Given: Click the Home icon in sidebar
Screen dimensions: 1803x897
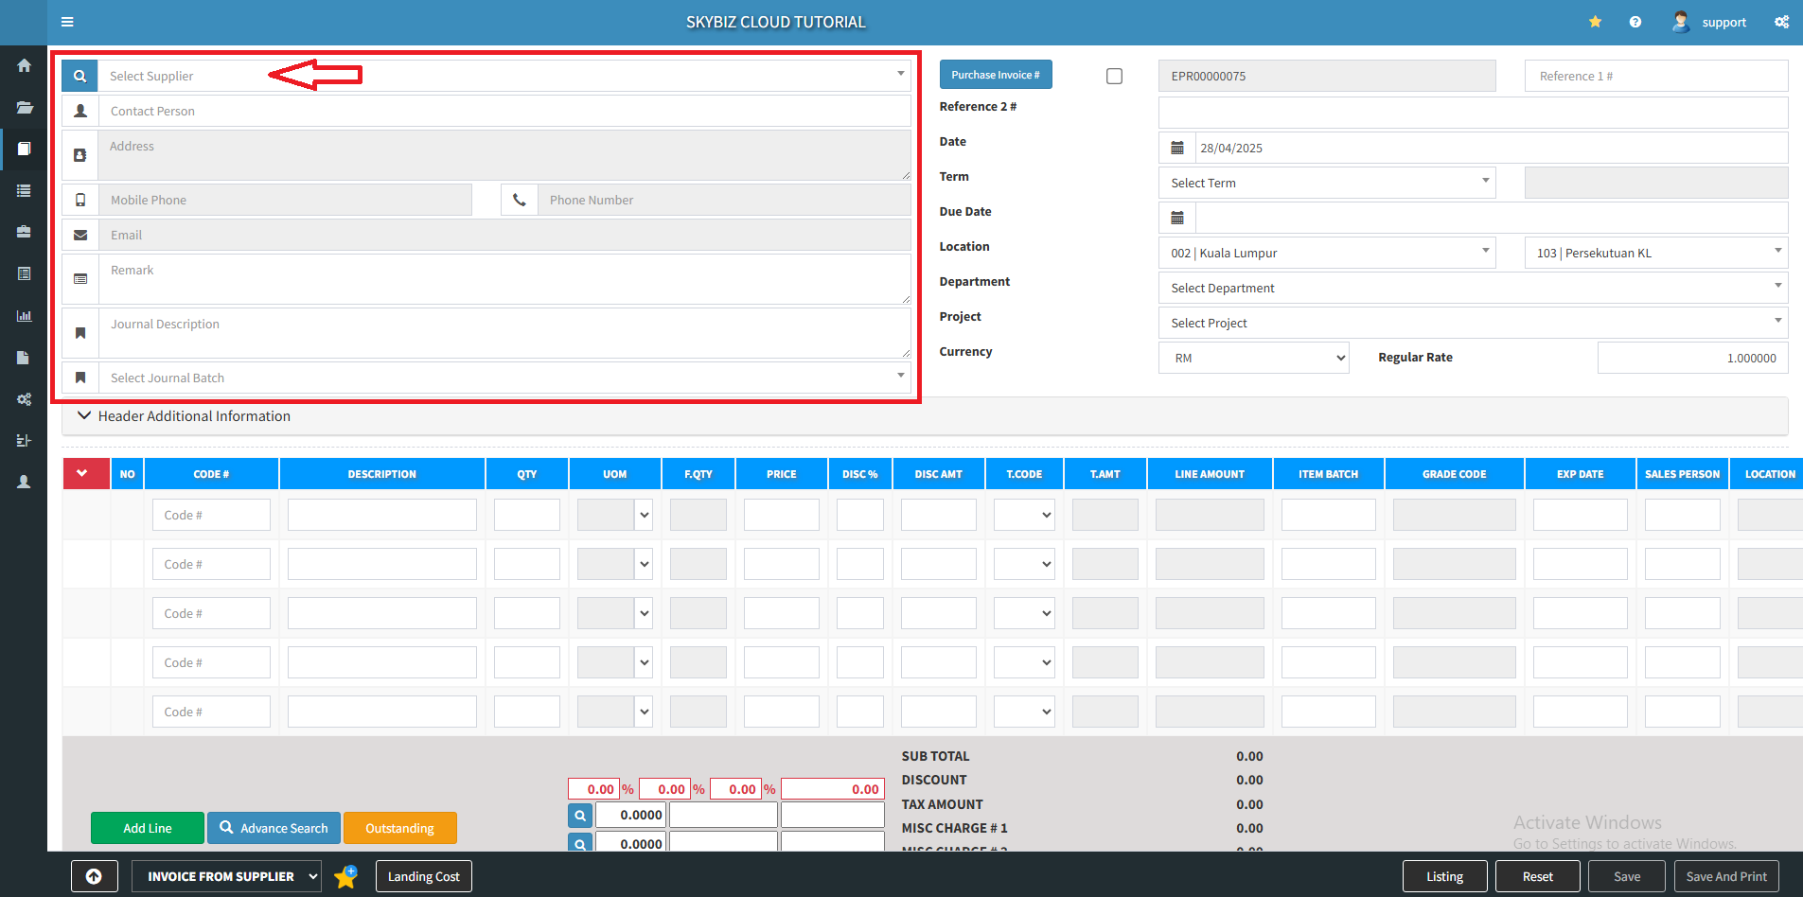Looking at the screenshot, I should point(24,65).
